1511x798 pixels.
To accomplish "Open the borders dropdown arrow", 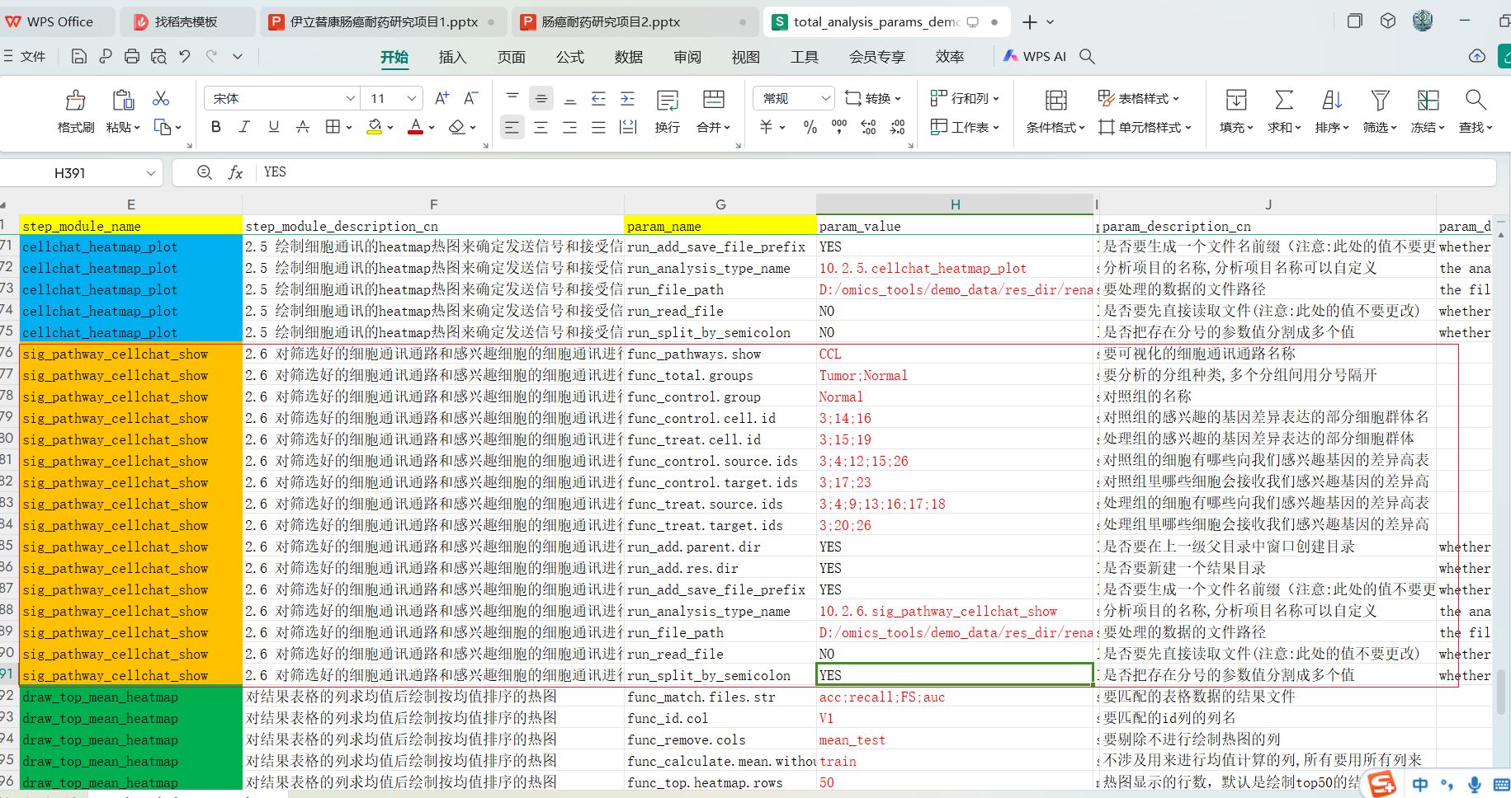I will 349,128.
